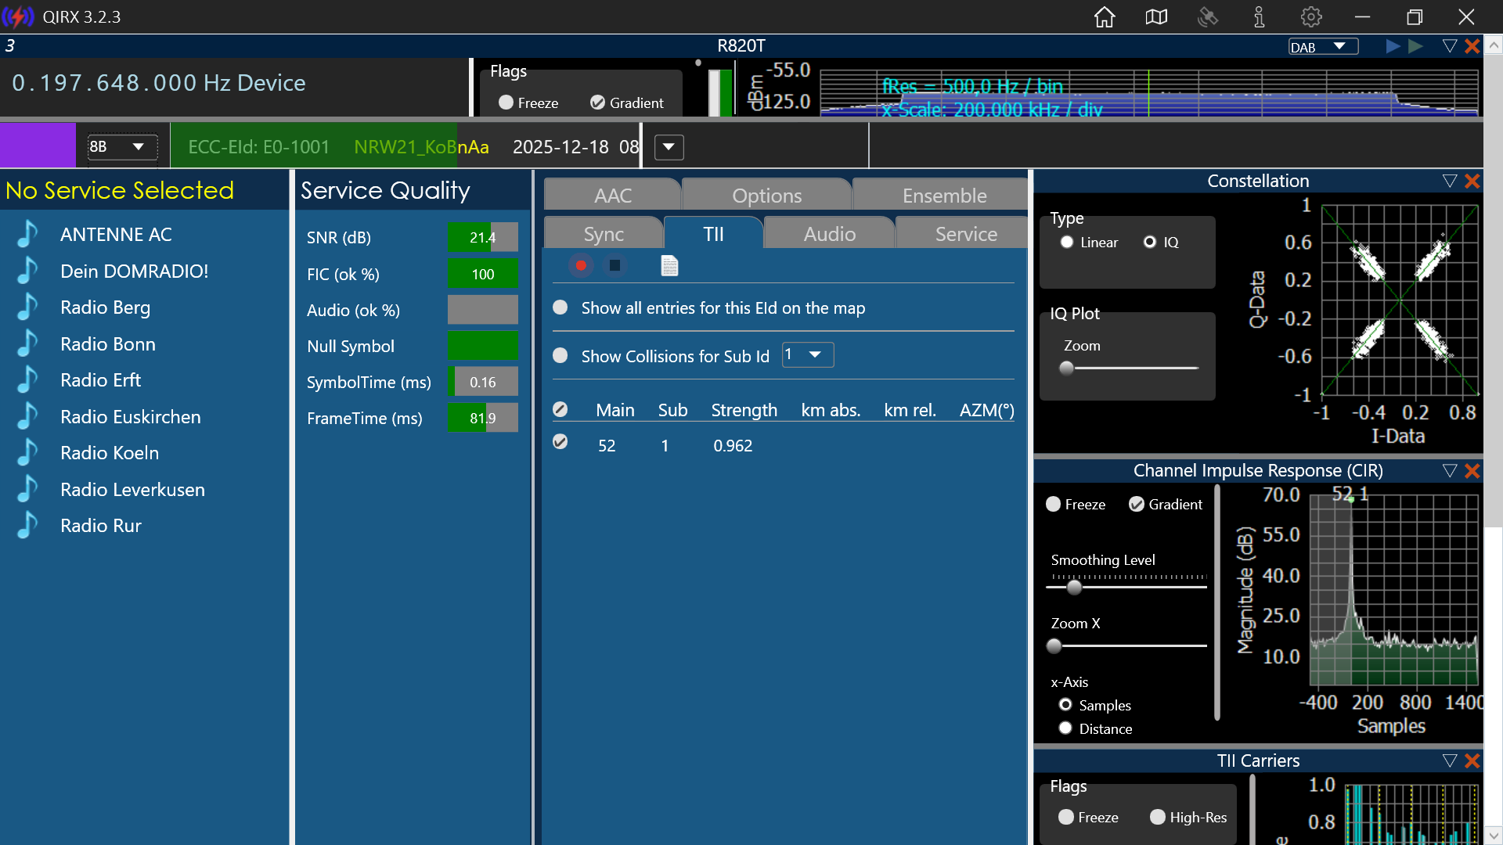
Task: Toggle the CIR Gradient checkbox
Action: (1137, 505)
